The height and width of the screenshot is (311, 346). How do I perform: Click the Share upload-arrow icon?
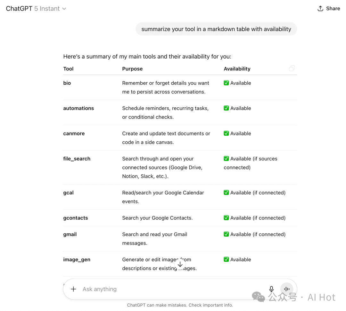(320, 8)
